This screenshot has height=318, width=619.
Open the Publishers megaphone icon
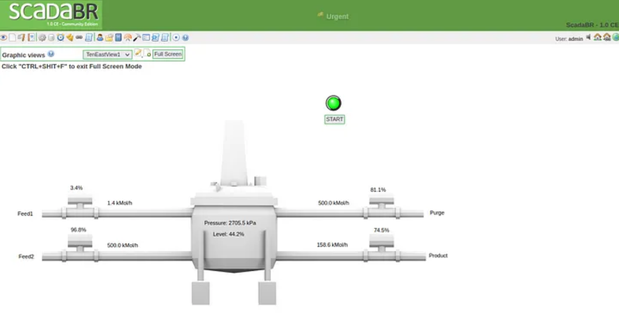point(70,37)
